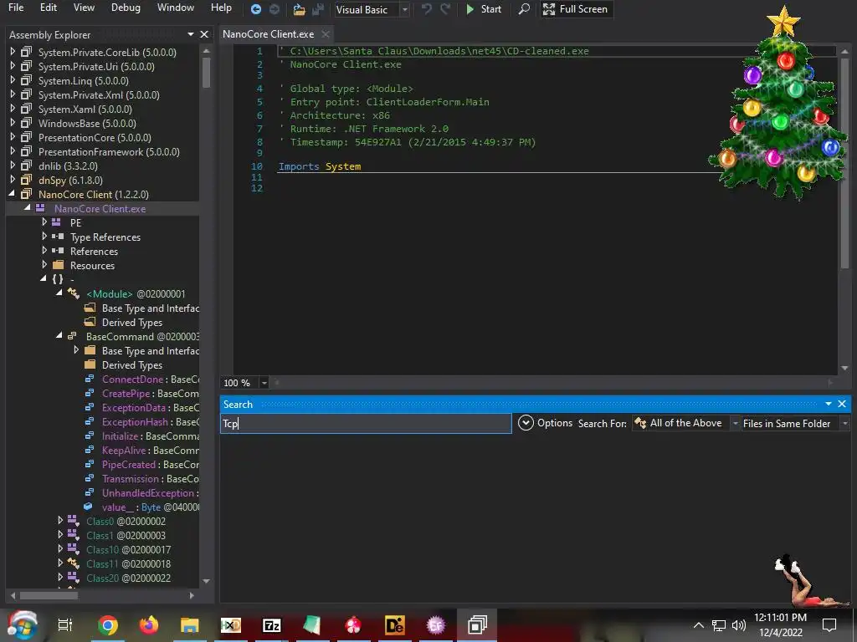Expand the Resources folder node
Viewport: 857px width, 642px height.
click(44, 265)
